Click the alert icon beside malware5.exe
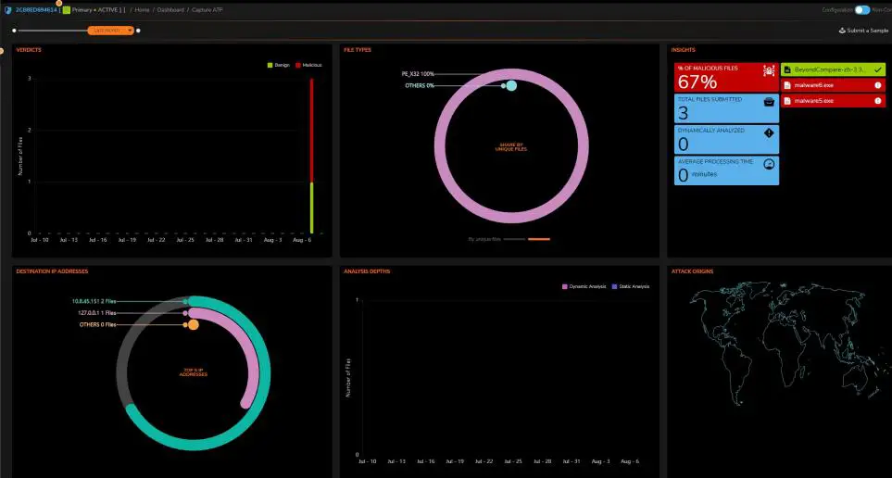Viewport: 892px width, 478px height. pyautogui.click(x=878, y=101)
